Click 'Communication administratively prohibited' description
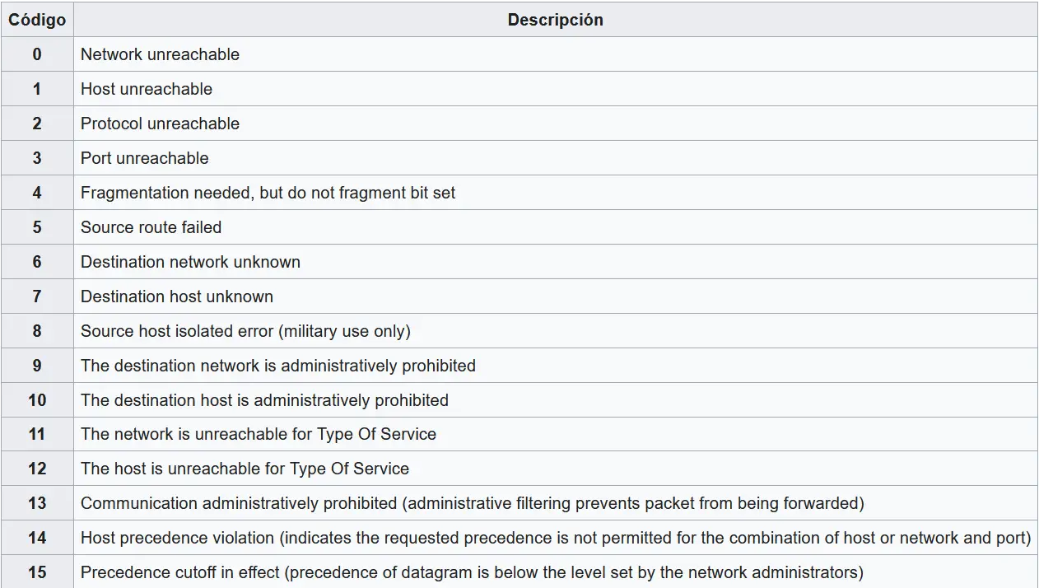This screenshot has width=1039, height=588. click(x=472, y=503)
